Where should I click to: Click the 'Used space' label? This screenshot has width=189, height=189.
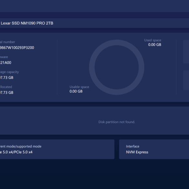152,40
